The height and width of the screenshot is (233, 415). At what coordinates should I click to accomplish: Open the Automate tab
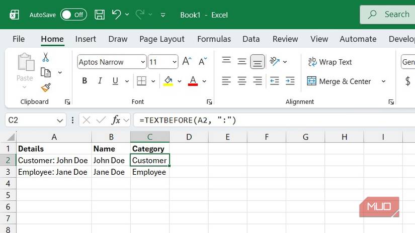pyautogui.click(x=358, y=39)
